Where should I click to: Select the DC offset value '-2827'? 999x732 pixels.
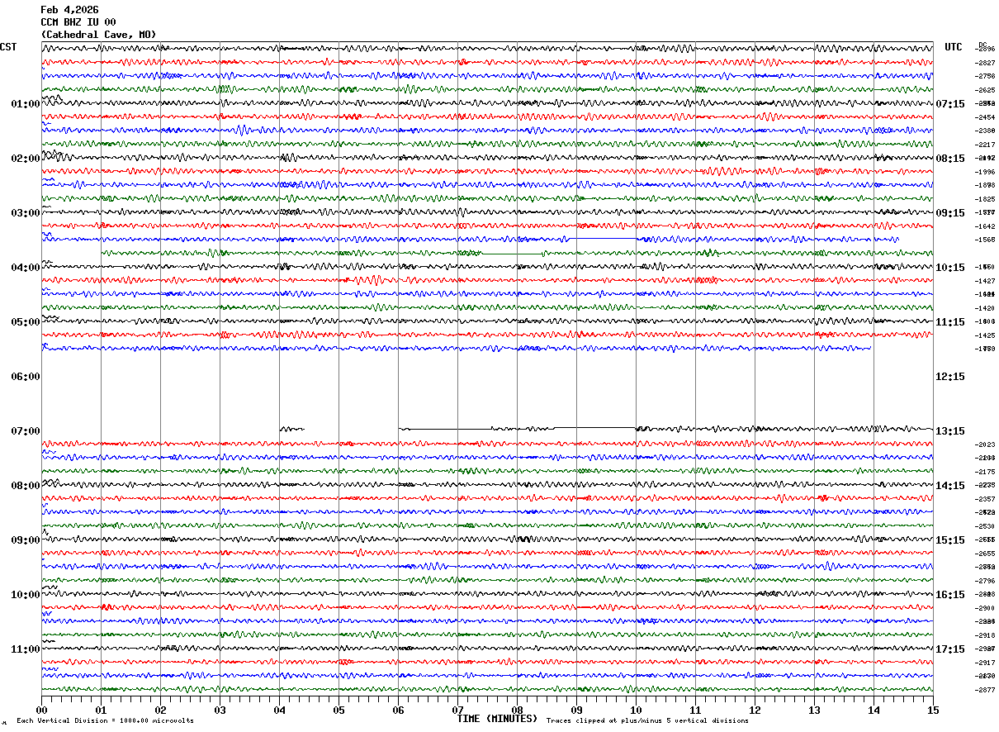coord(986,63)
